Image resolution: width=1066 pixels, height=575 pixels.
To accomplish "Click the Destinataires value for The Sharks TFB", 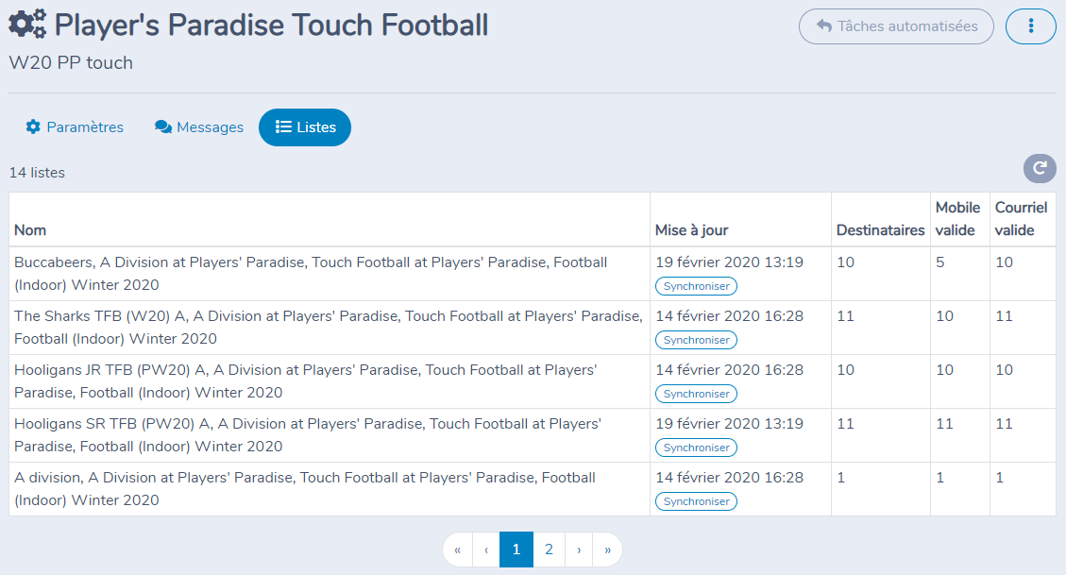I will point(845,315).
